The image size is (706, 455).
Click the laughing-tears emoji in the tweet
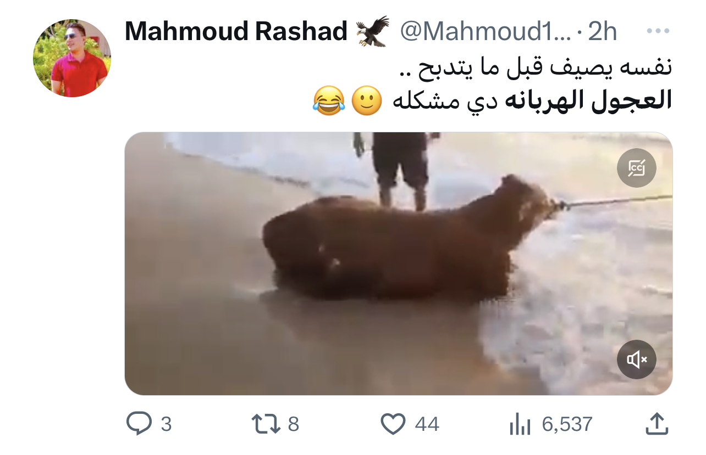coord(329,101)
